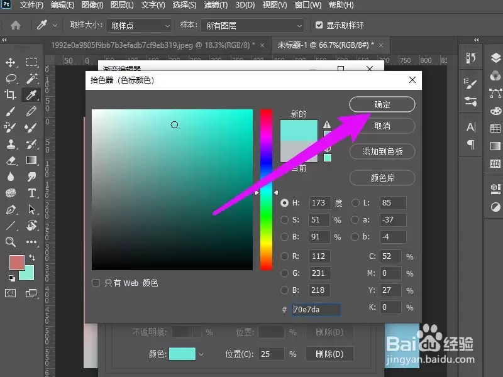503x377 pixels.
Task: Select the Magic Wand tool
Action: tap(31, 79)
